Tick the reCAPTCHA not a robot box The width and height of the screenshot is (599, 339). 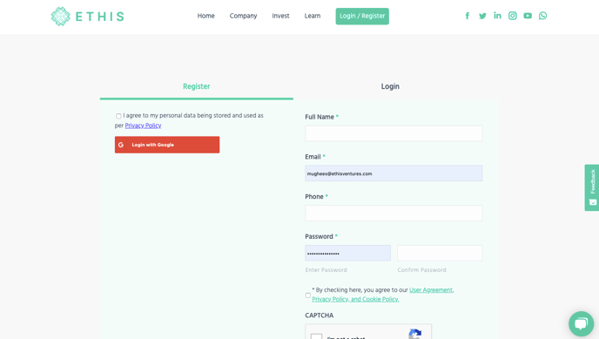(316, 336)
